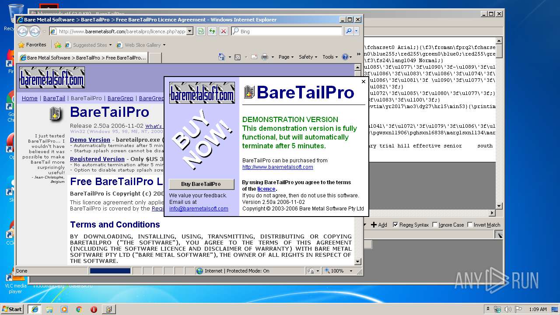Click Add to Favorites Bar icon
Screen dimensions: 560x315
pyautogui.click(x=58, y=45)
